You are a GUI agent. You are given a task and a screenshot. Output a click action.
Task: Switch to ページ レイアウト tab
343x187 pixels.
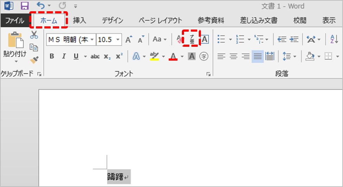coord(160,20)
